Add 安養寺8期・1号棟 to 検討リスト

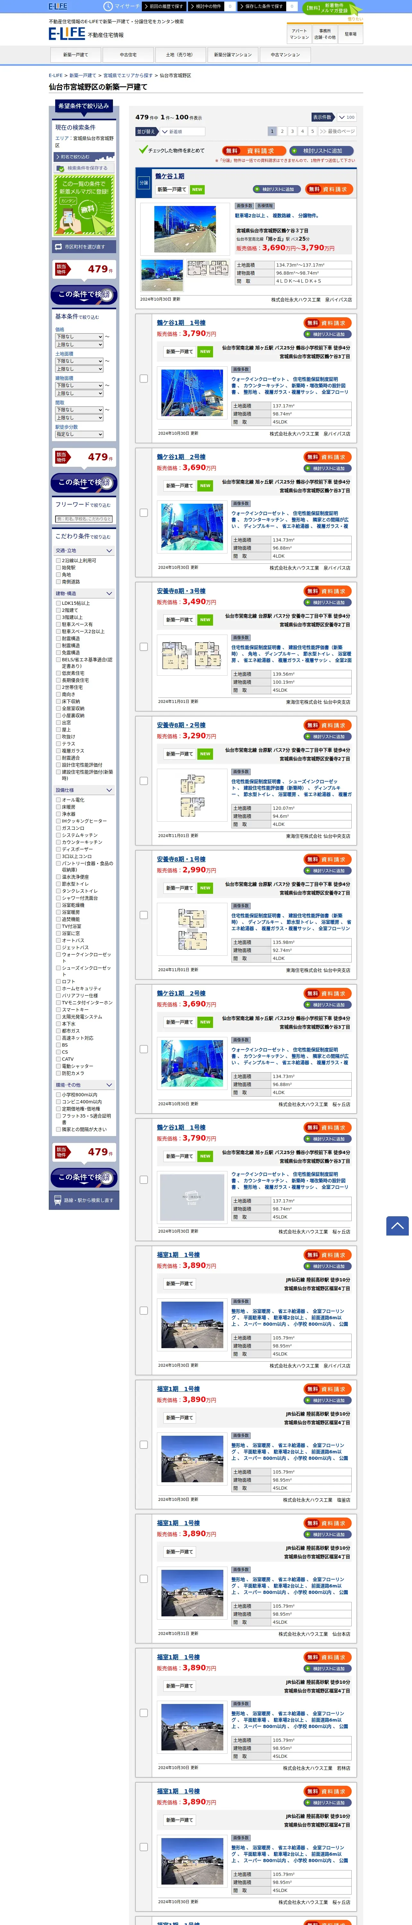328,871
